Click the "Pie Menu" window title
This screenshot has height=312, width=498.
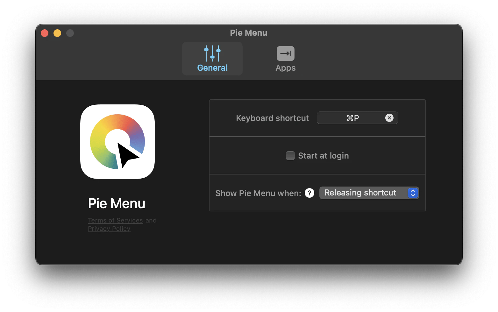[248, 33]
